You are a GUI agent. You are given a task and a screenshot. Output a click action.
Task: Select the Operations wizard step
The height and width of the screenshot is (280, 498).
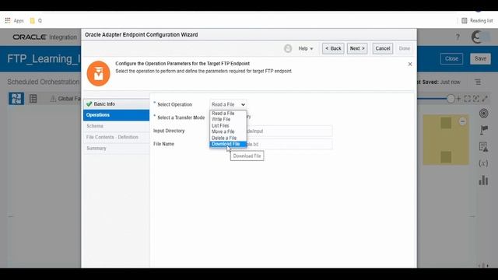click(116, 115)
